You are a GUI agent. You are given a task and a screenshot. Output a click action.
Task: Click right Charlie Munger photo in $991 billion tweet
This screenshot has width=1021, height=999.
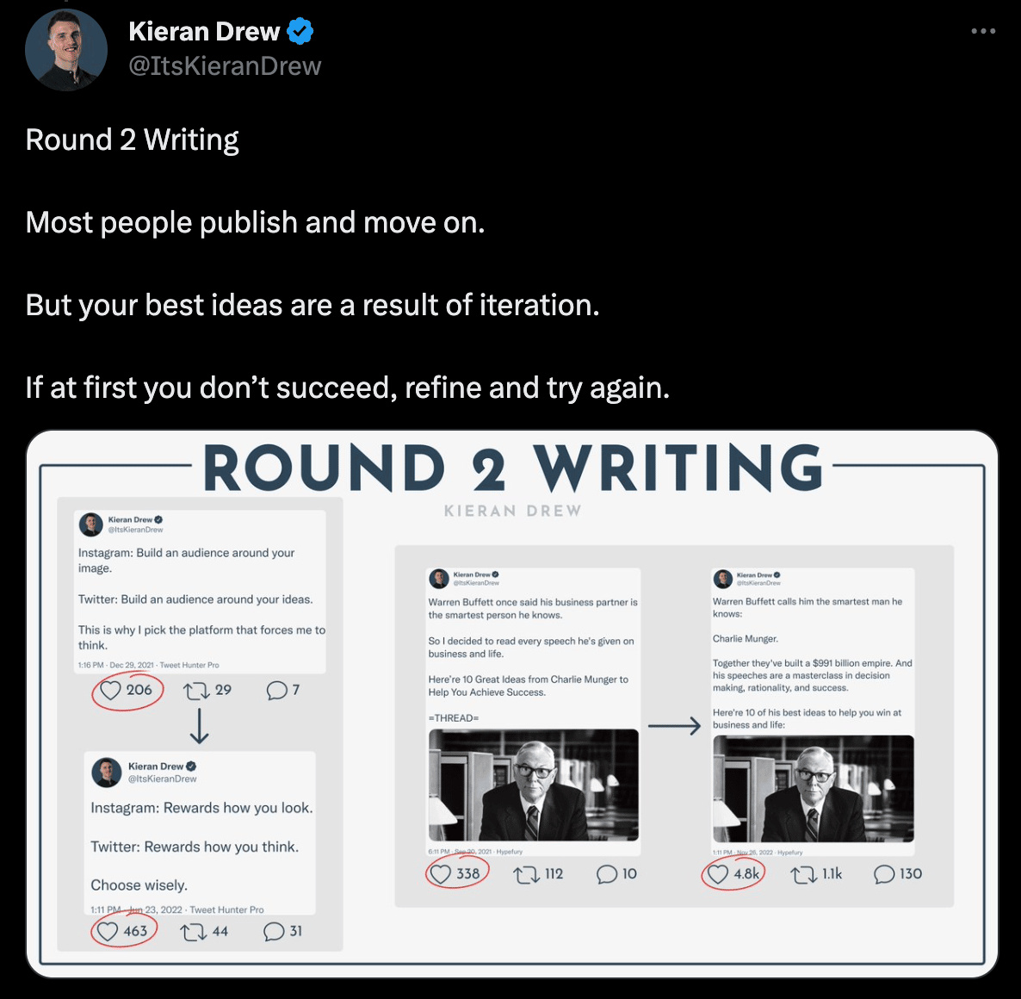click(814, 789)
